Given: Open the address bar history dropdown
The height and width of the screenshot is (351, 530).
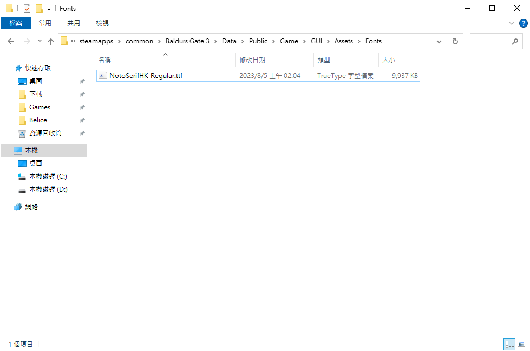Looking at the screenshot, I should [440, 41].
